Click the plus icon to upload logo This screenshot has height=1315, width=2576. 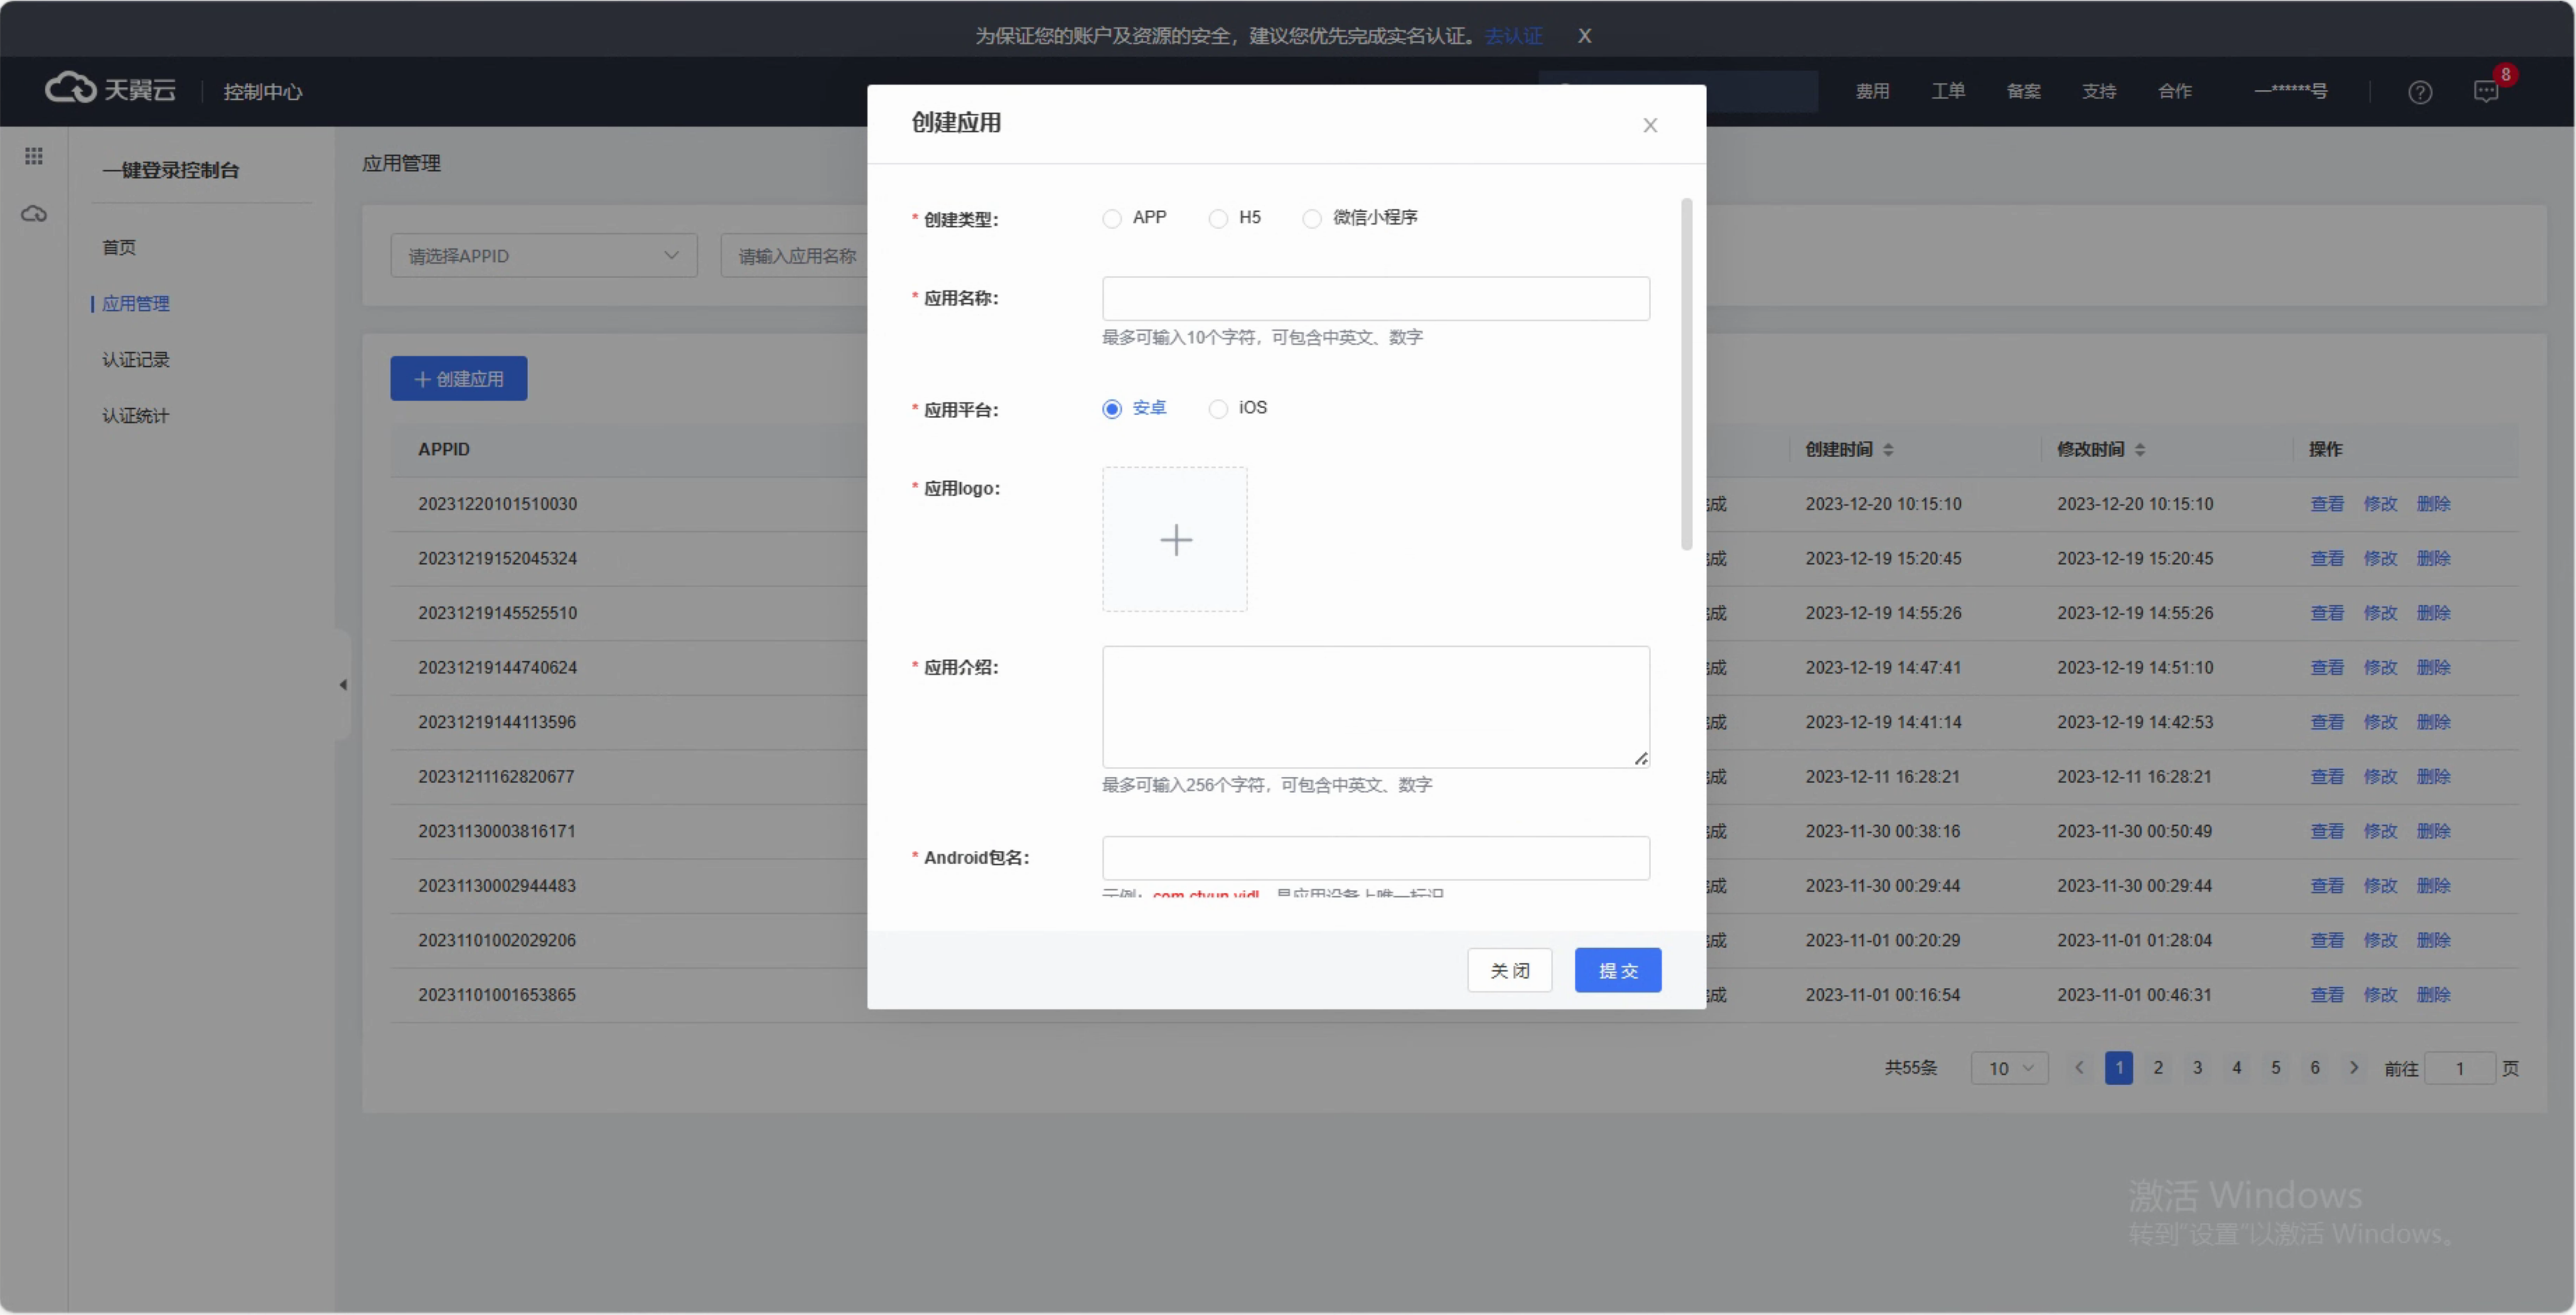click(x=1175, y=540)
